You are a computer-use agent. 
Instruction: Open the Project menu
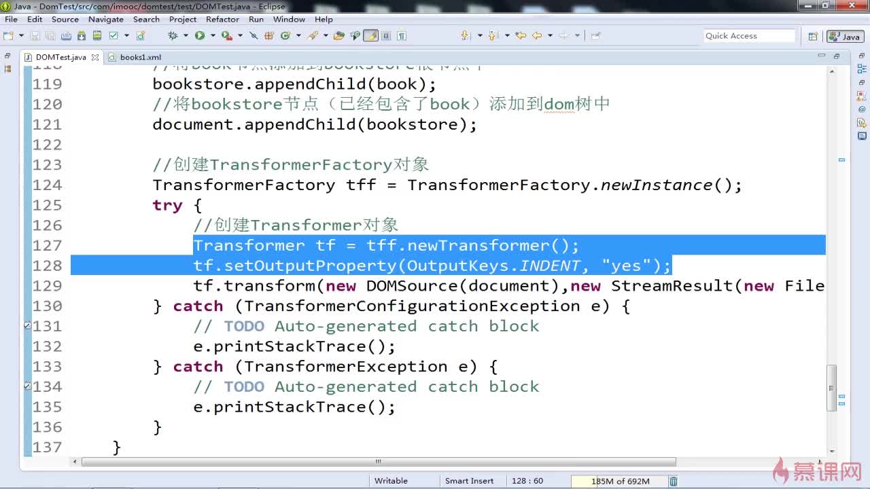(x=183, y=19)
